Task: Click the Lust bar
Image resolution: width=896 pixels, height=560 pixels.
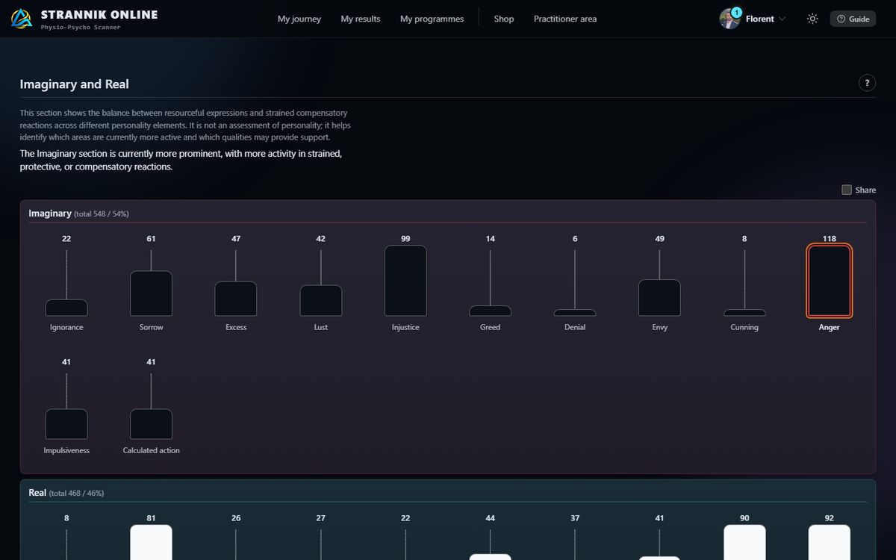Action: (321, 300)
